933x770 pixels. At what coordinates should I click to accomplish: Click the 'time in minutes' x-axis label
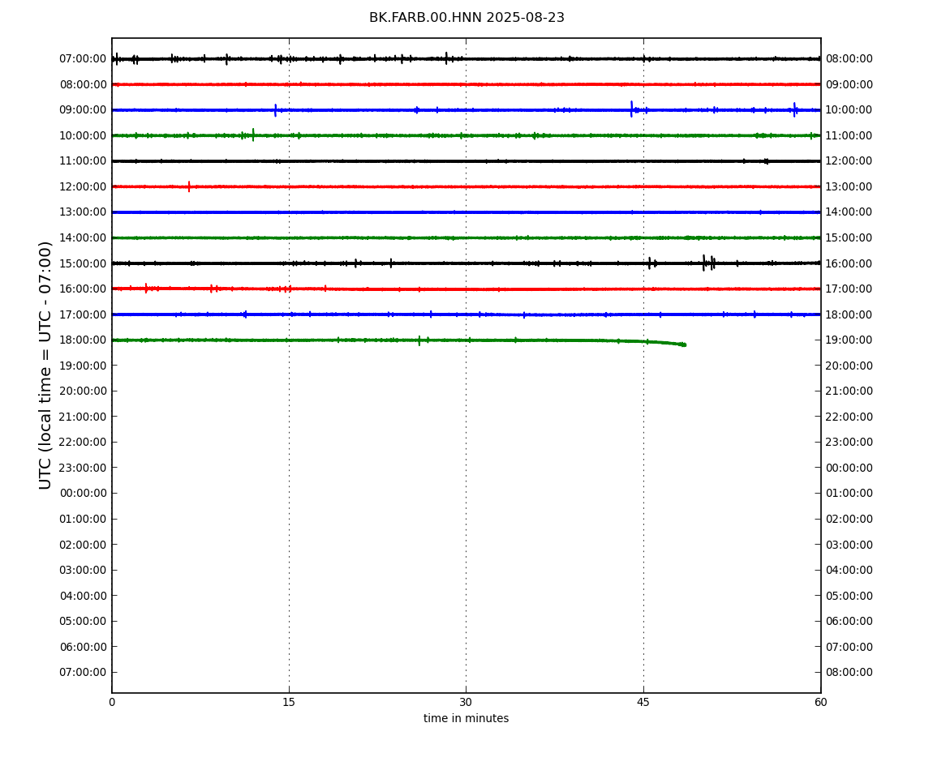click(466, 718)
